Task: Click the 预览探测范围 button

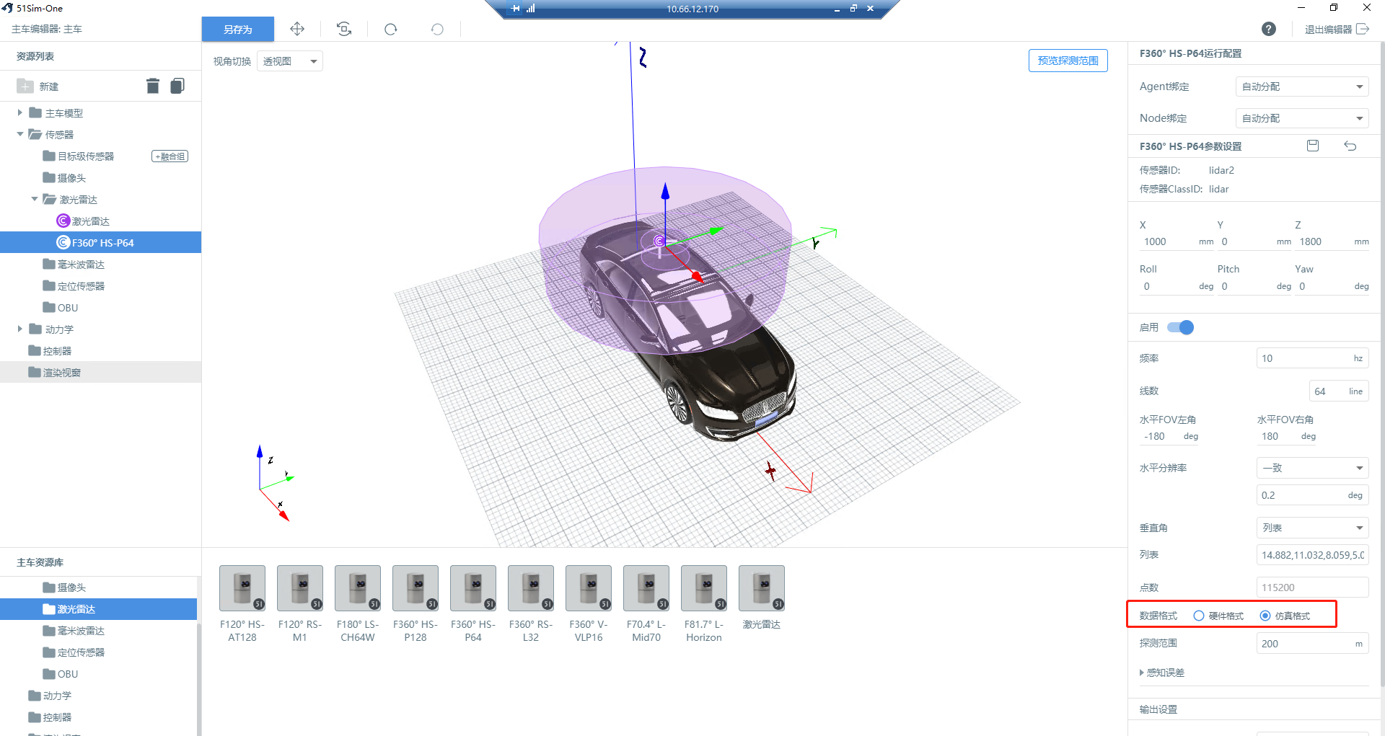Action: coord(1068,61)
